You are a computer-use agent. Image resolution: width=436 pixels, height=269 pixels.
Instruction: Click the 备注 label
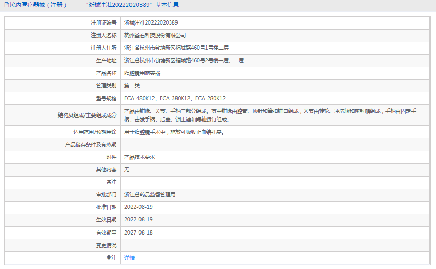click(112, 182)
